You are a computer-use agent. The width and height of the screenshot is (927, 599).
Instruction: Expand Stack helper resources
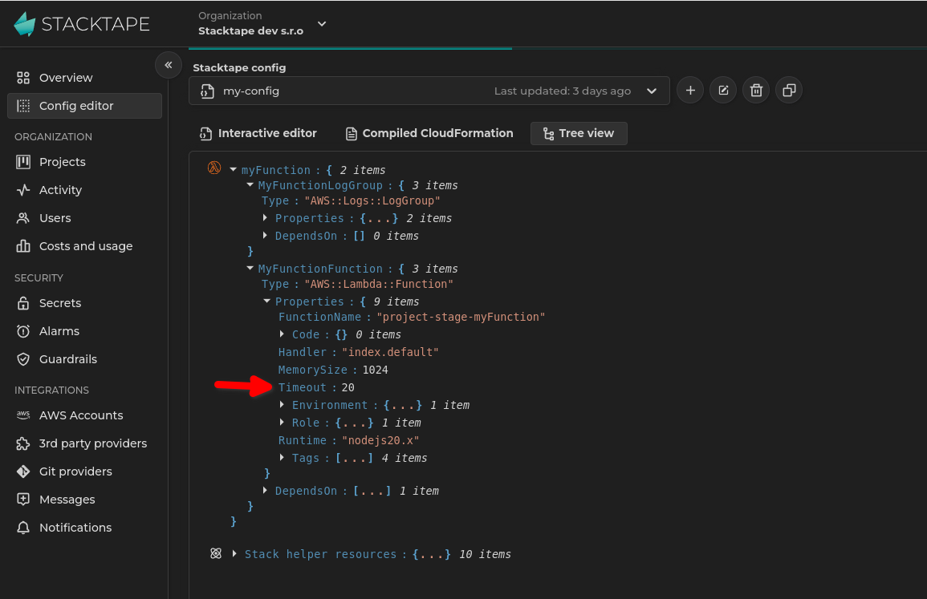coord(234,553)
